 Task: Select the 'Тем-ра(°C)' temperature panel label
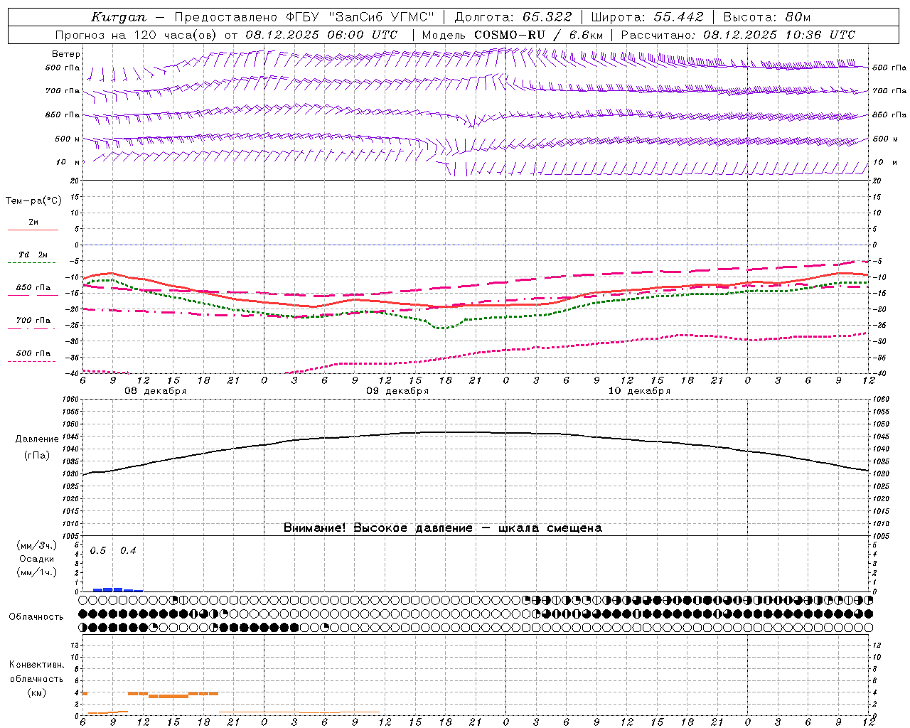(33, 201)
